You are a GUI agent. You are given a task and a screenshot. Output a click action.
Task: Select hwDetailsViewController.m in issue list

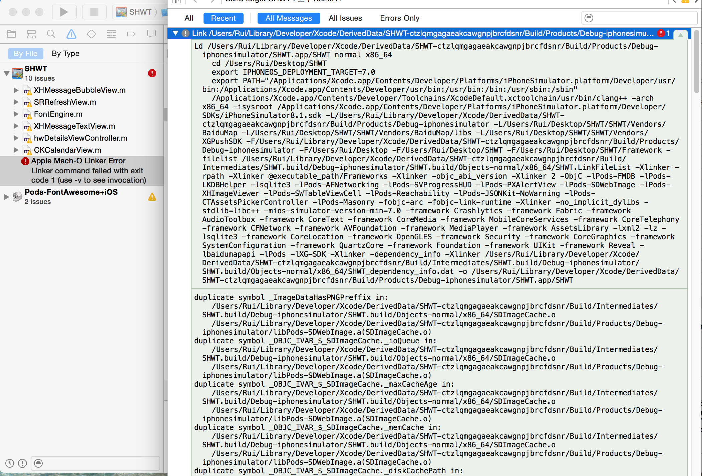(x=82, y=138)
